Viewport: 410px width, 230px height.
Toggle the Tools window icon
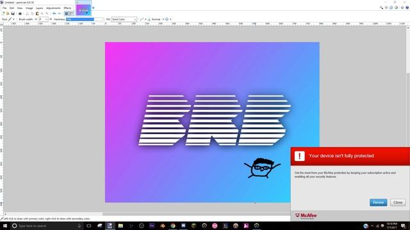pos(381,8)
